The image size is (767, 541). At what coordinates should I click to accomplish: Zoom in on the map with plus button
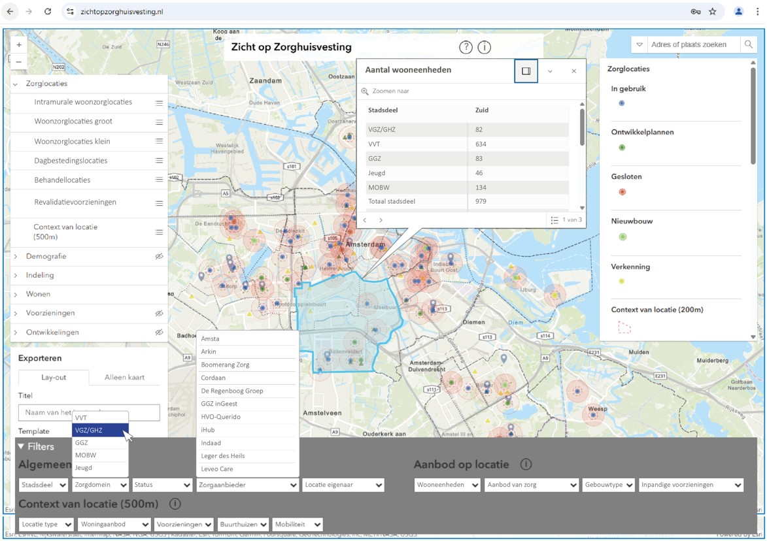18,44
